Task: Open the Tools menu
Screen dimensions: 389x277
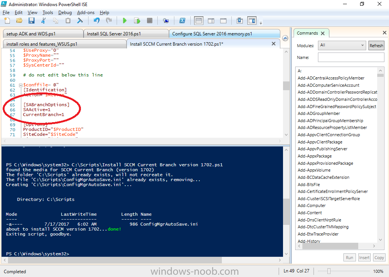Action: [x=47, y=13]
